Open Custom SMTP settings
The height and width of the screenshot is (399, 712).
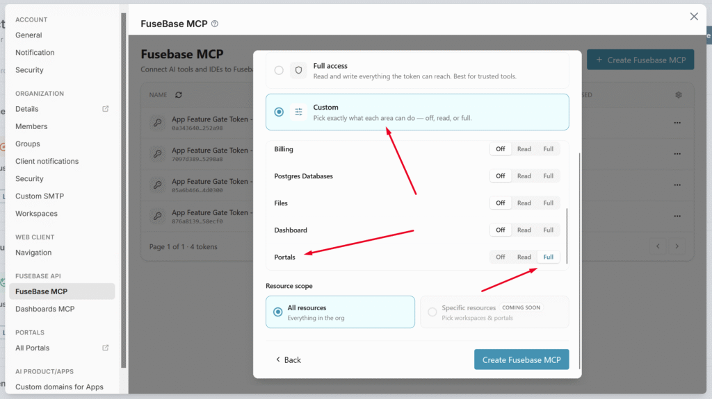point(40,196)
